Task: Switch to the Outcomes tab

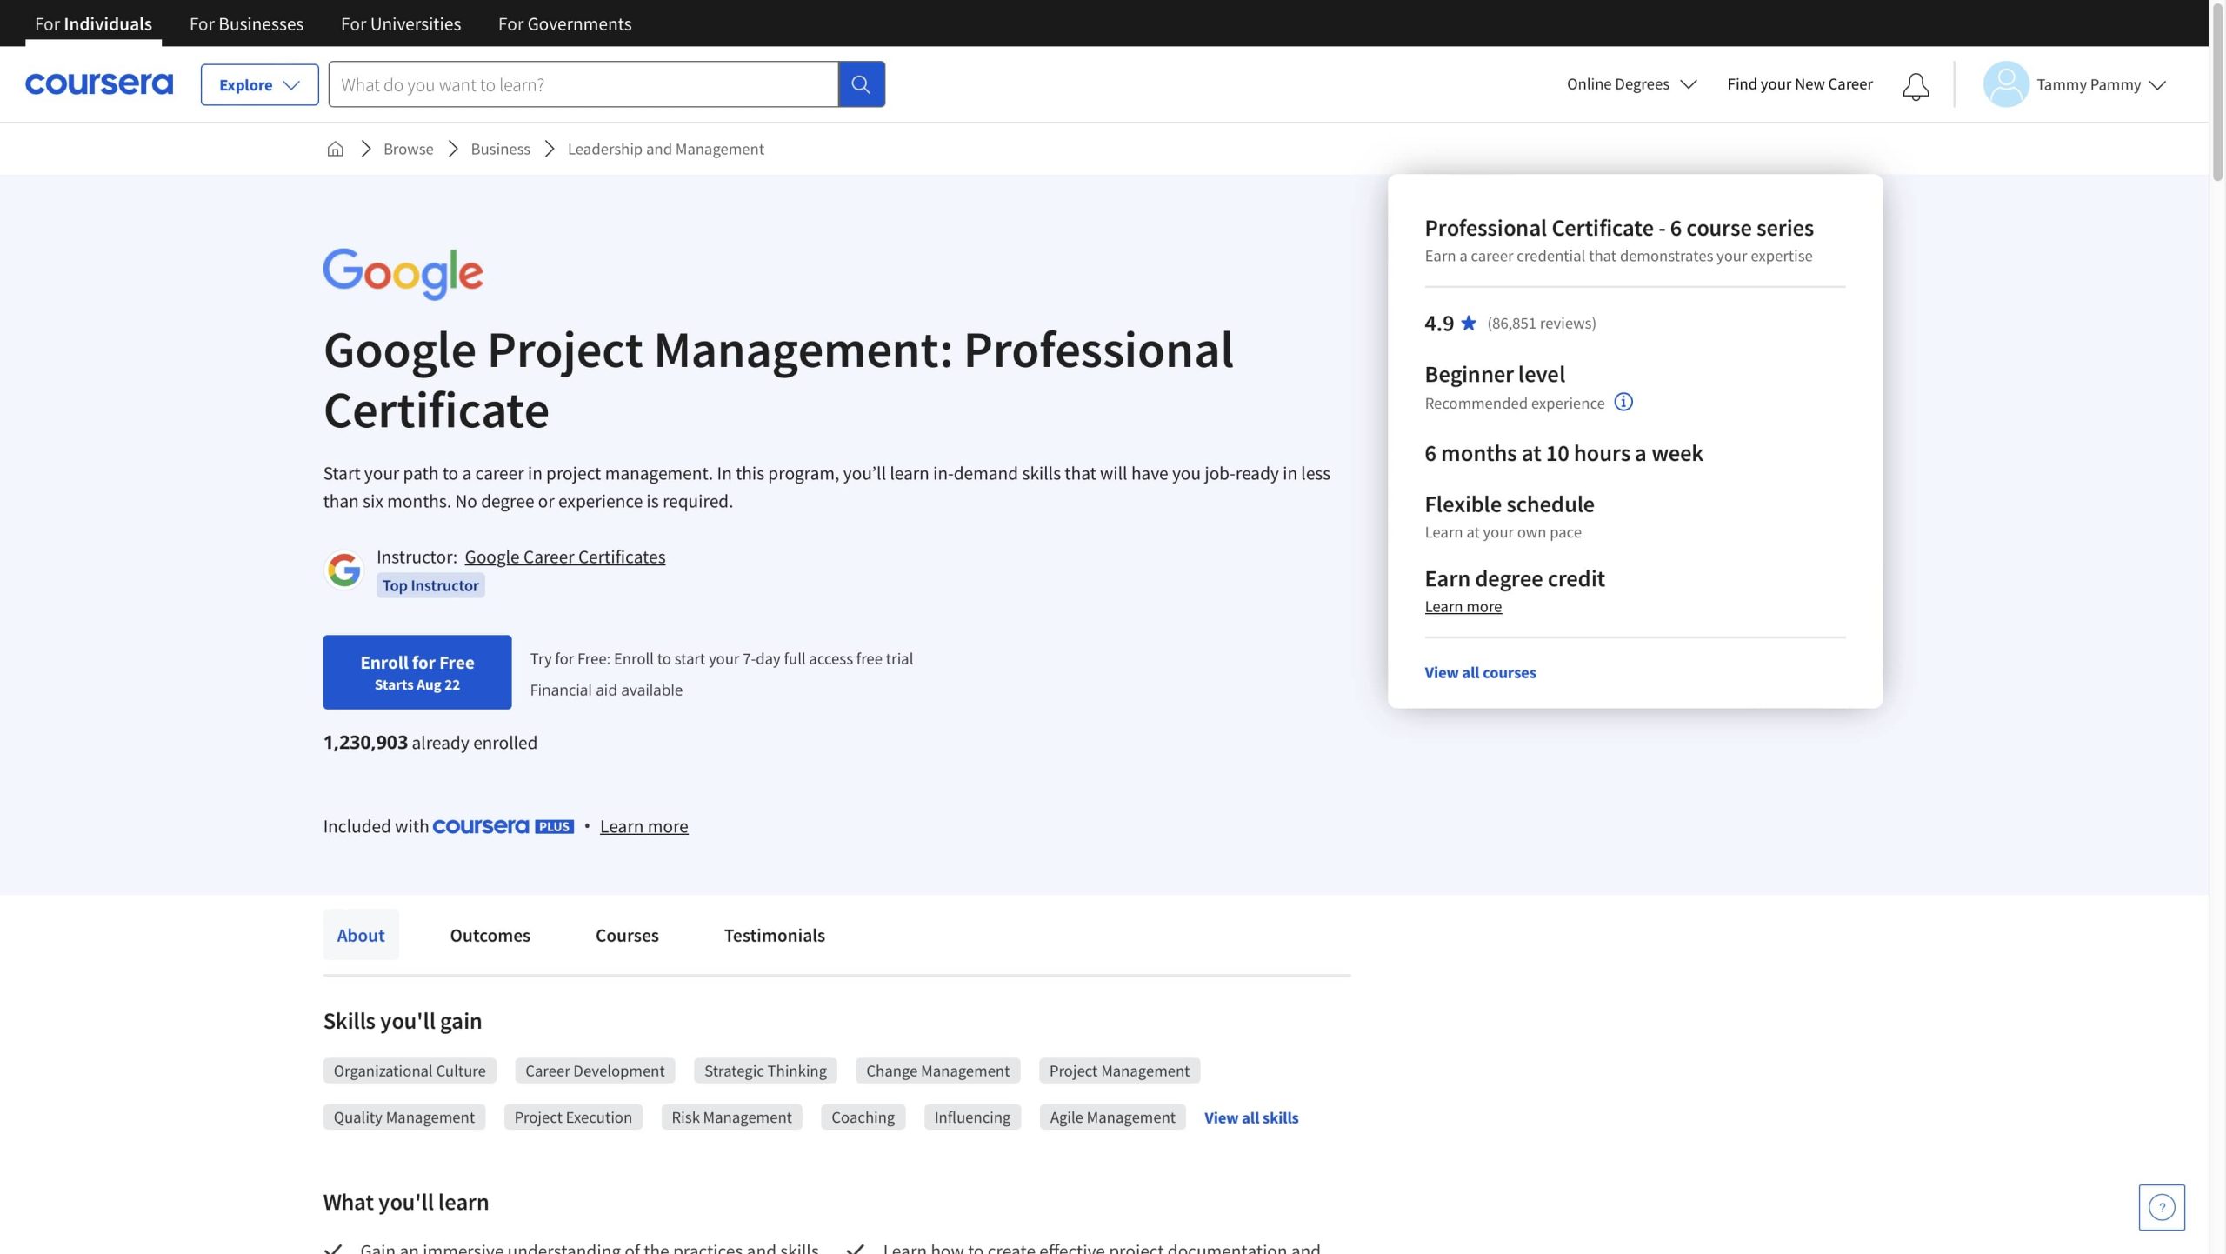Action: coord(490,935)
